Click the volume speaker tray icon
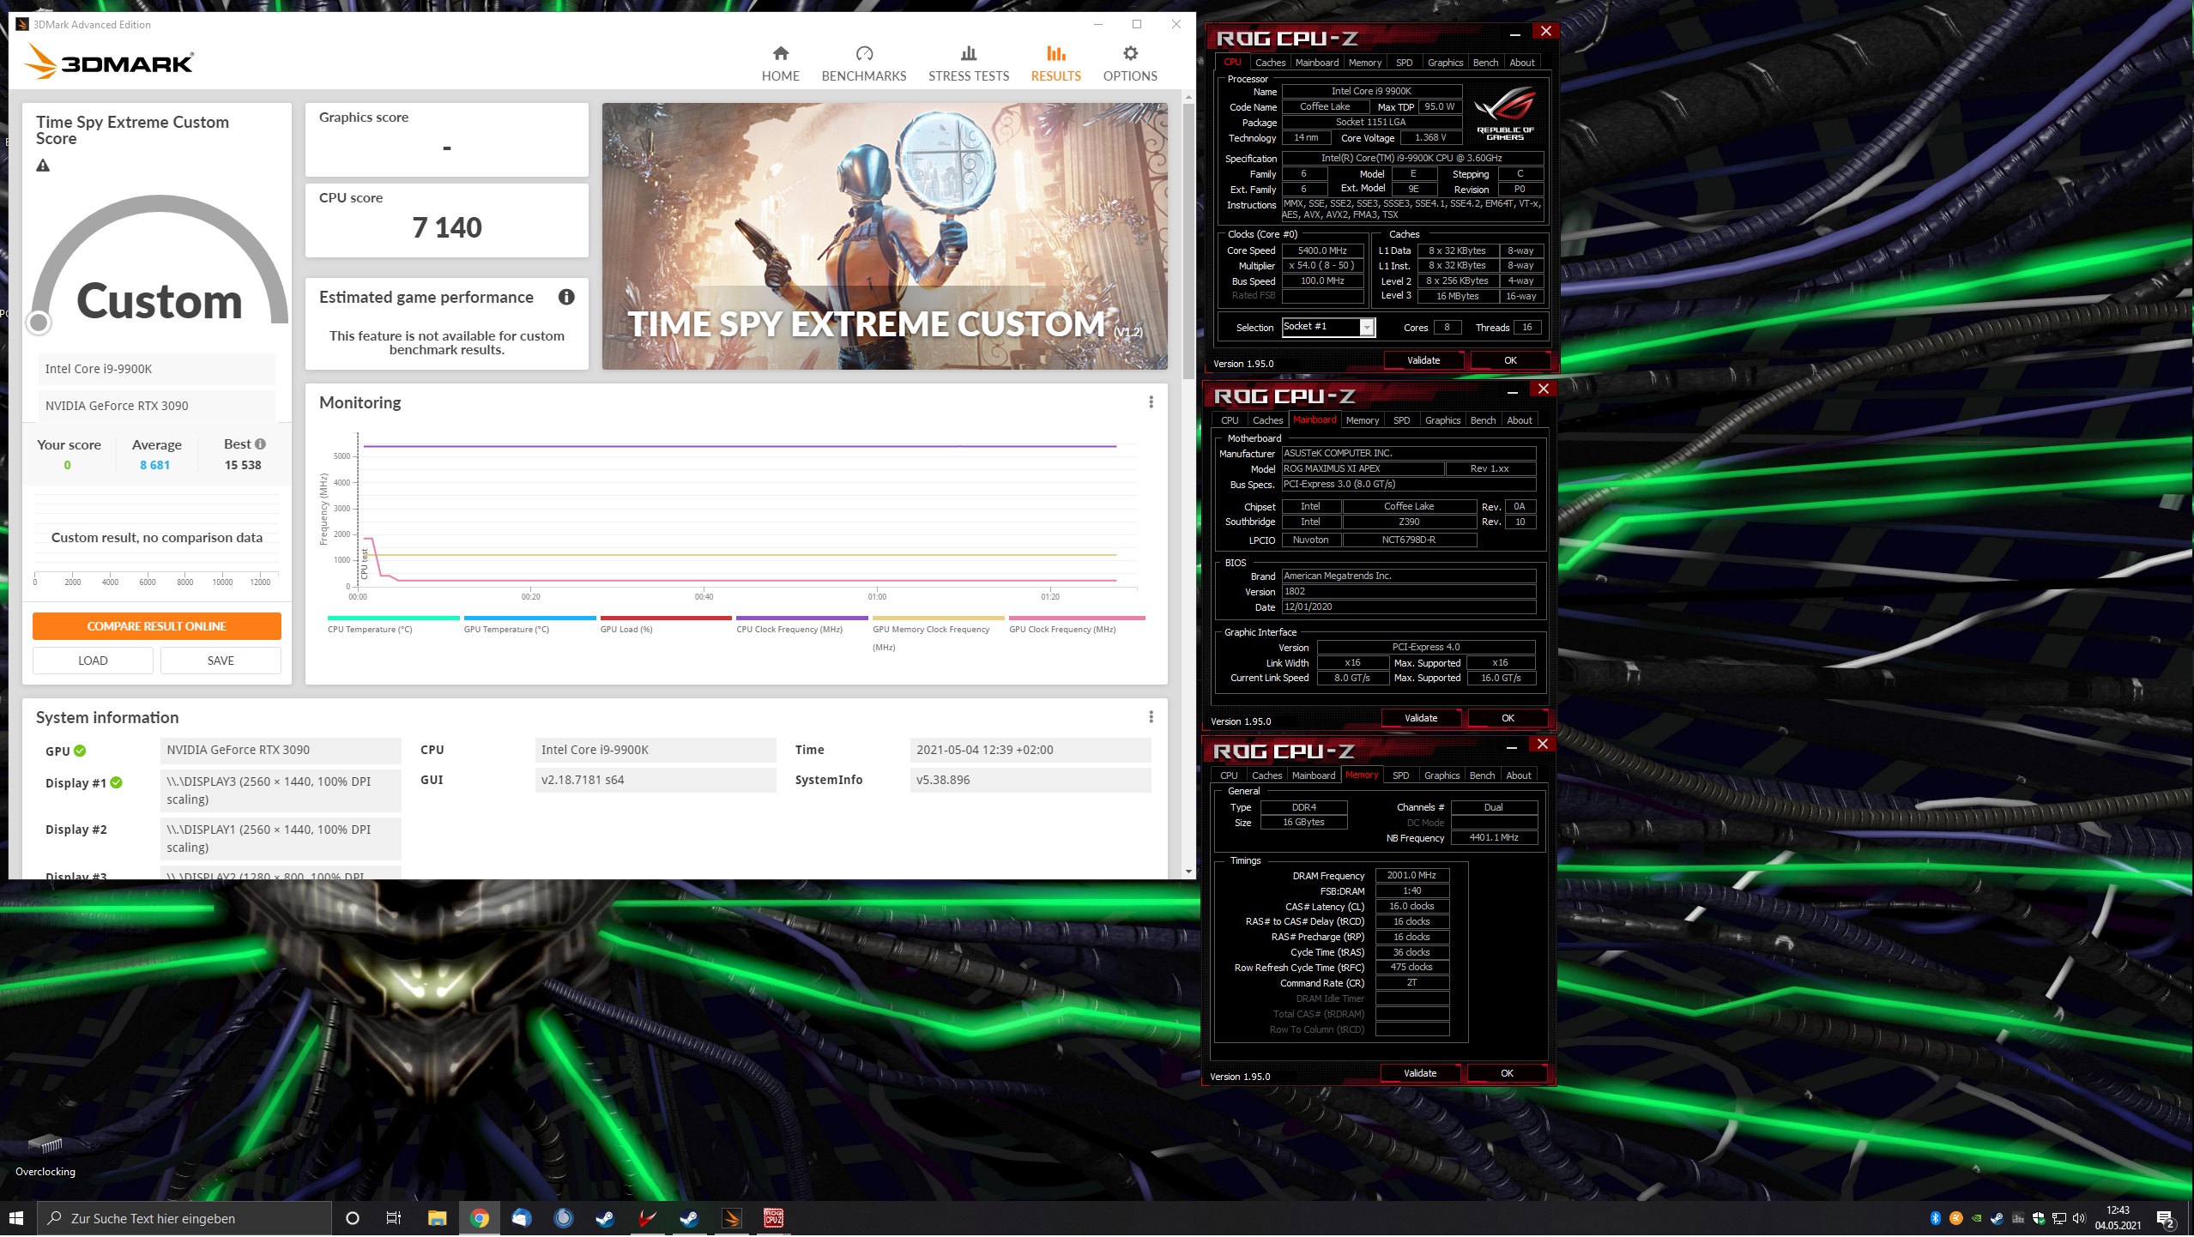Image resolution: width=2194 pixels, height=1237 pixels. (2078, 1218)
